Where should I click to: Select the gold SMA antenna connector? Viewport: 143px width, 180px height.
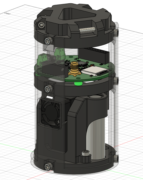(x=75, y=69)
